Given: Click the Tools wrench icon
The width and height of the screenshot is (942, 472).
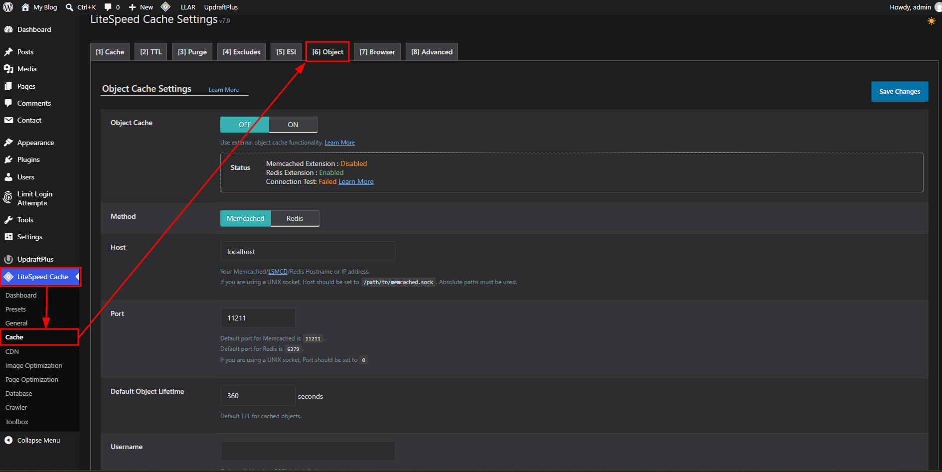Looking at the screenshot, I should (x=8, y=220).
